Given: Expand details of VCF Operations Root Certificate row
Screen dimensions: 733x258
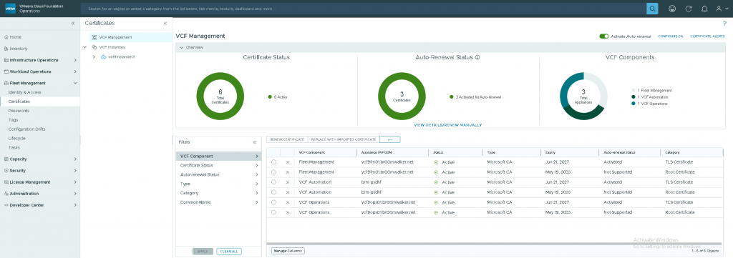Looking at the screenshot, I should pos(288,212).
